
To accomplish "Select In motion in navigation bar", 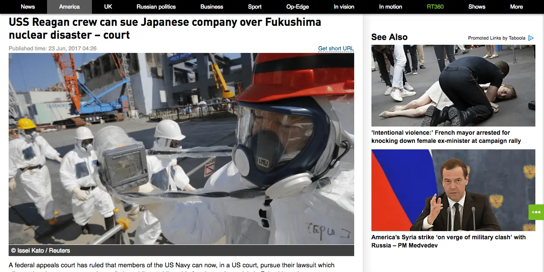I will coord(391,7).
